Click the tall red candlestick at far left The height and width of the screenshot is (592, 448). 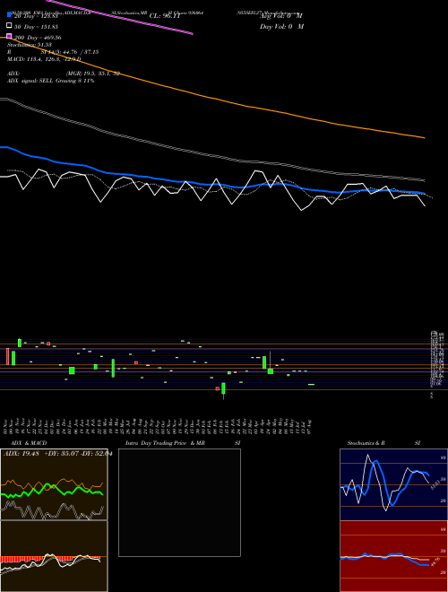pyautogui.click(x=7, y=356)
